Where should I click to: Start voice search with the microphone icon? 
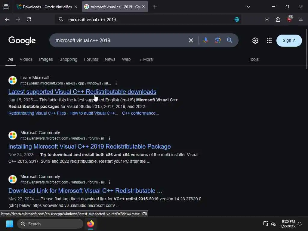point(206,40)
